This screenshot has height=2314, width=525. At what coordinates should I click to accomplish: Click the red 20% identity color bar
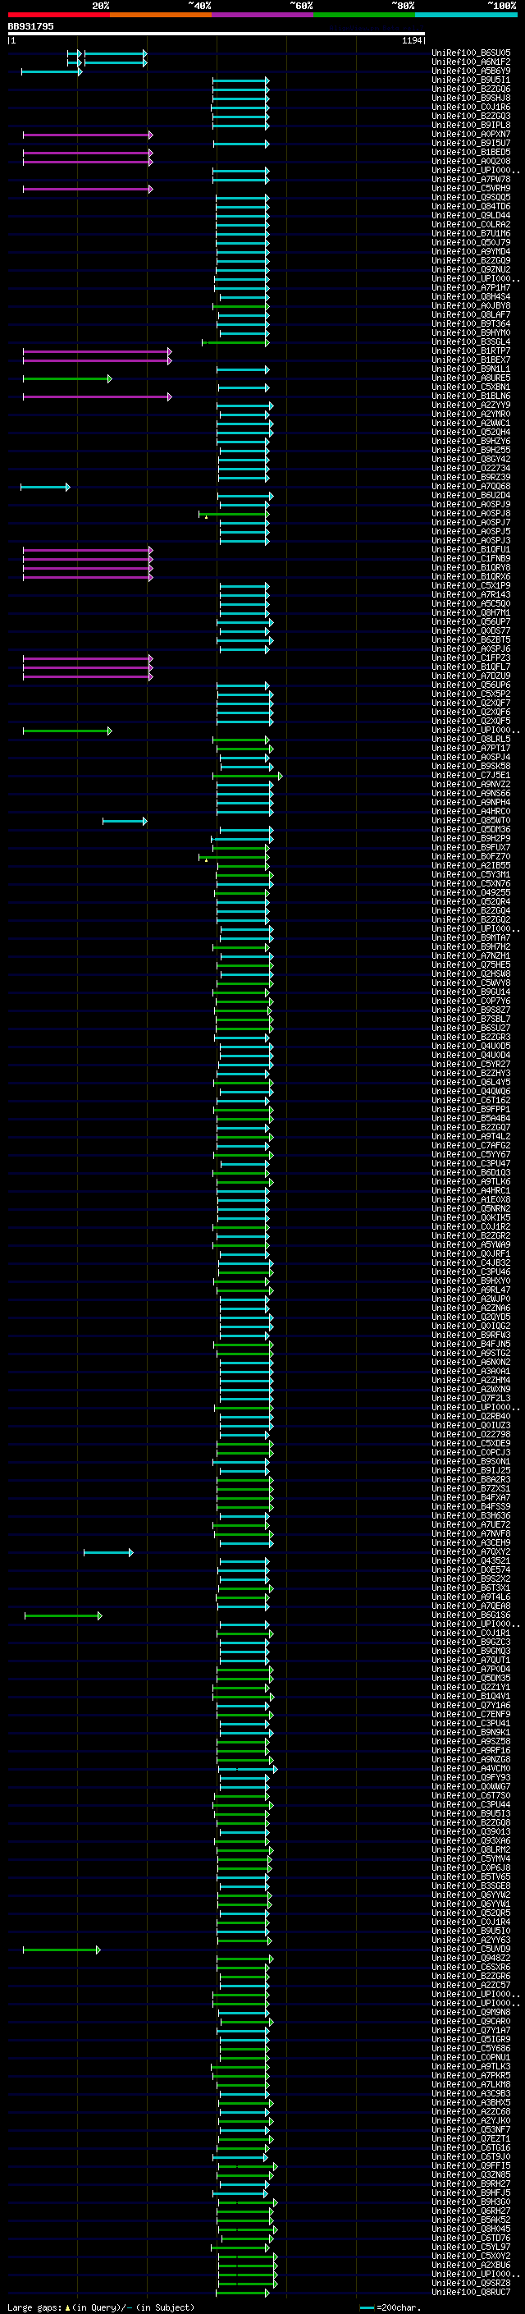tap(58, 15)
